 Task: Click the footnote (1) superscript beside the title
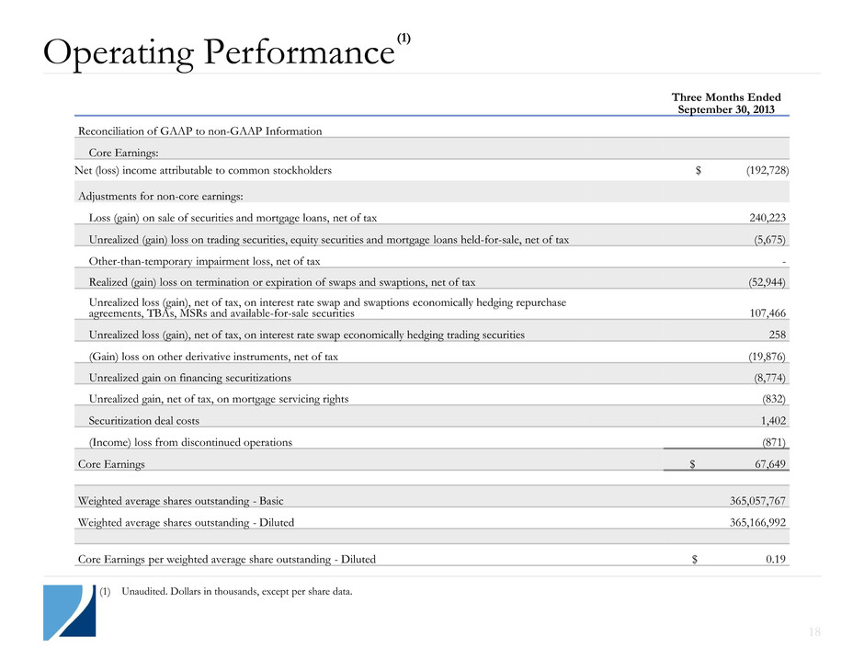tap(404, 38)
